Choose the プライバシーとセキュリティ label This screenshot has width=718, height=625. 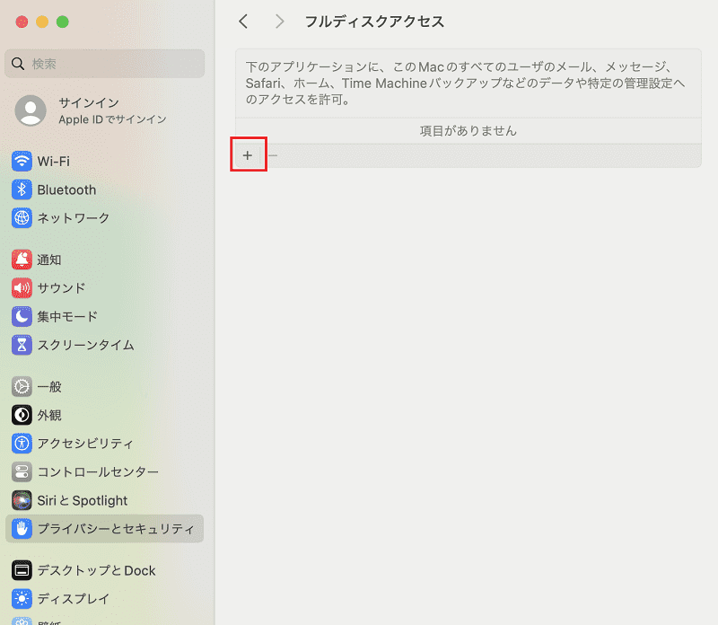[x=116, y=529]
